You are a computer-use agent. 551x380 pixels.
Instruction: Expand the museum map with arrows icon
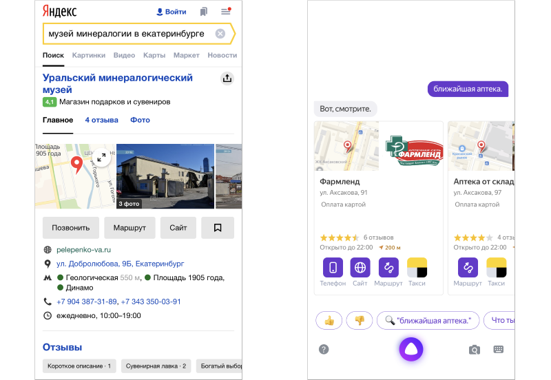point(101,158)
